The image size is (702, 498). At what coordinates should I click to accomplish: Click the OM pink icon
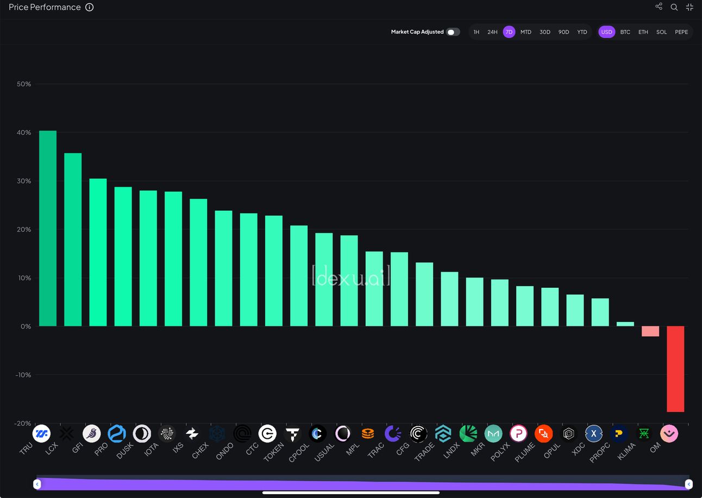(x=669, y=433)
